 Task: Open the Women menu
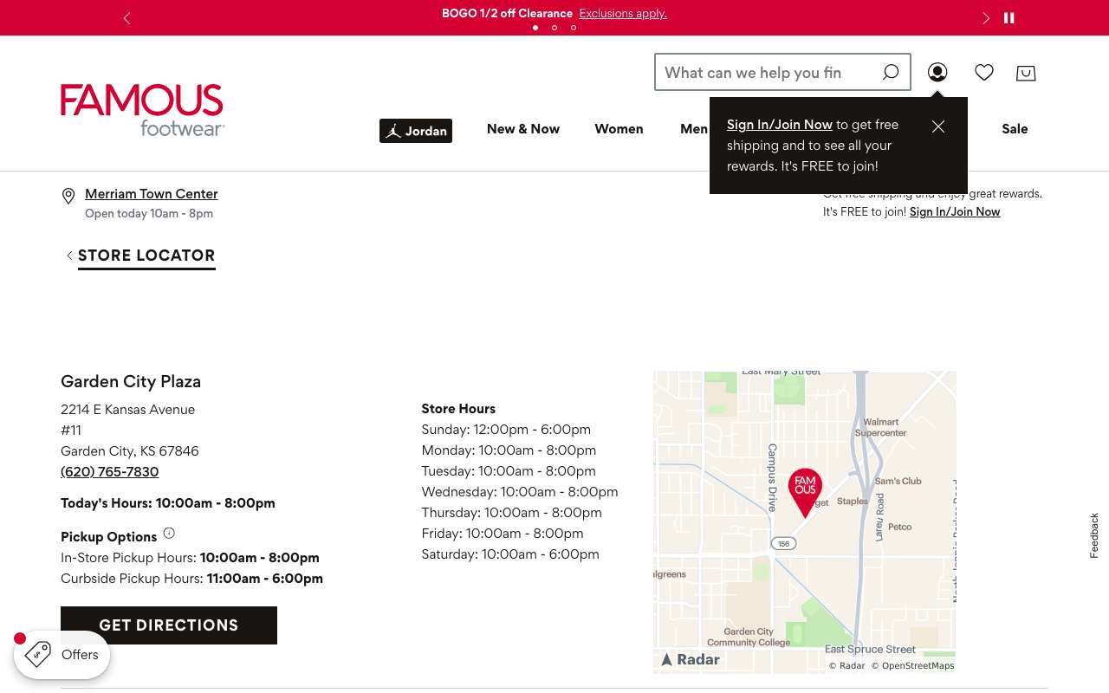[x=619, y=129]
